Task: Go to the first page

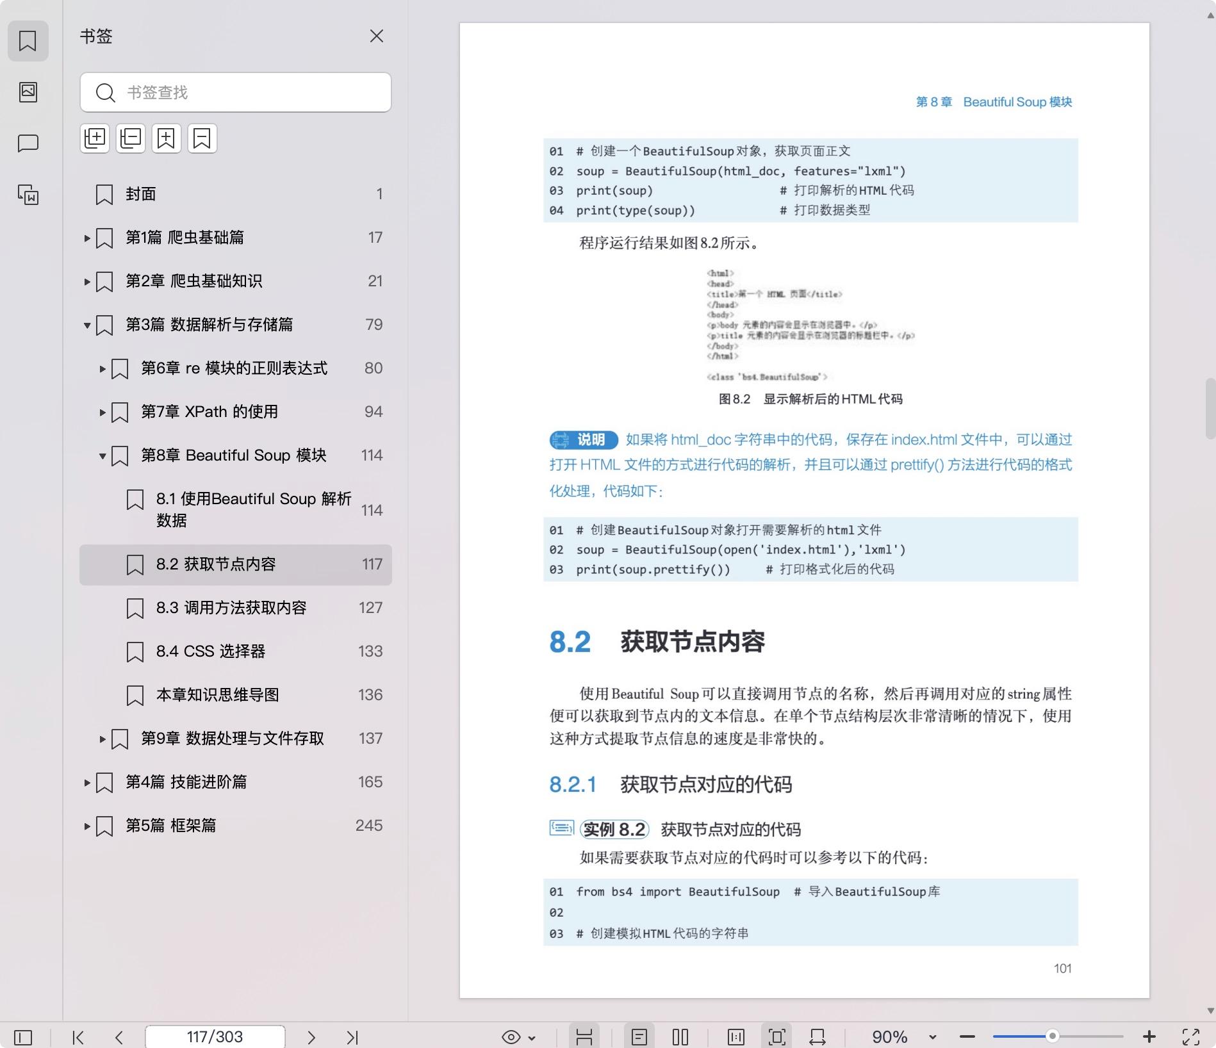Action: (x=78, y=1037)
